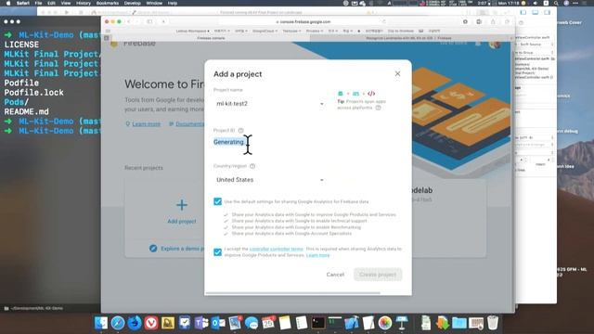
Task: Open Microsoft Outlook from the Dock
Action: [218, 323]
